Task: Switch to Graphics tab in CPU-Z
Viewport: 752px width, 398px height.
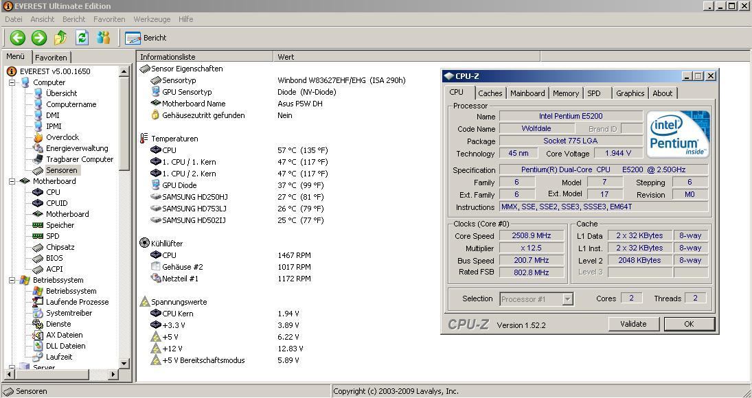Action: tap(630, 93)
